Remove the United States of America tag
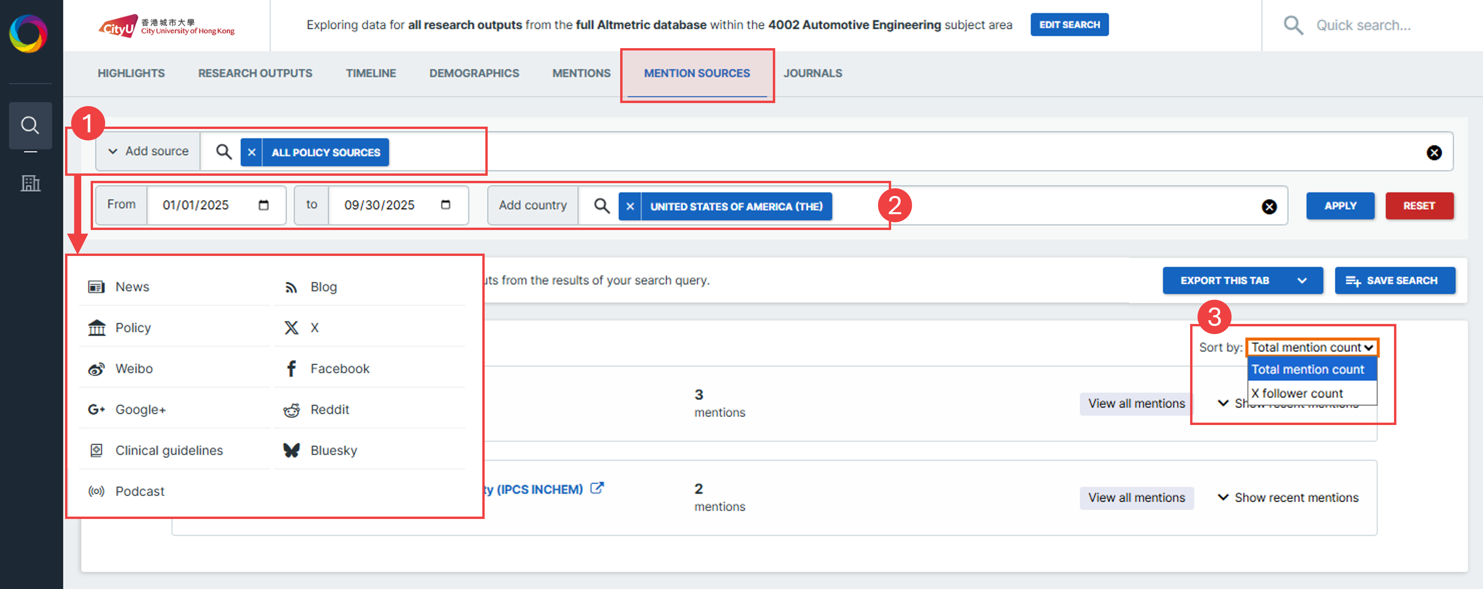Viewport: 1483px width, 589px height. 630,206
